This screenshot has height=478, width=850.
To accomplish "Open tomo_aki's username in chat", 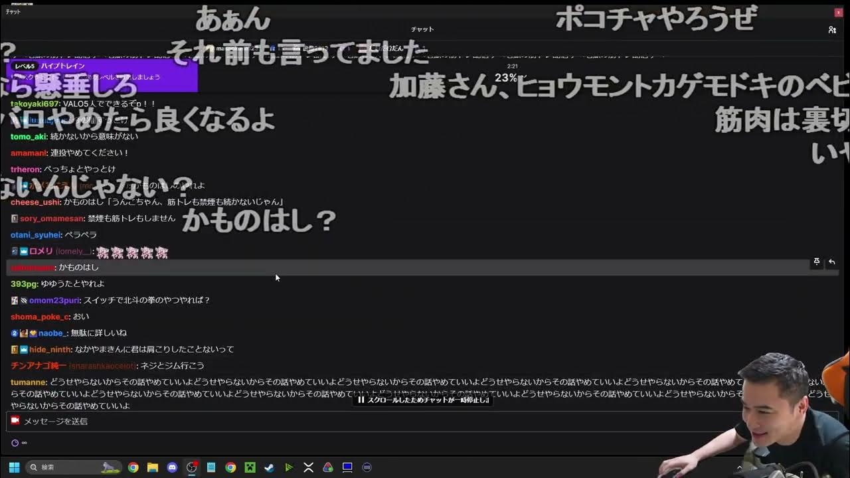I will (x=29, y=136).
